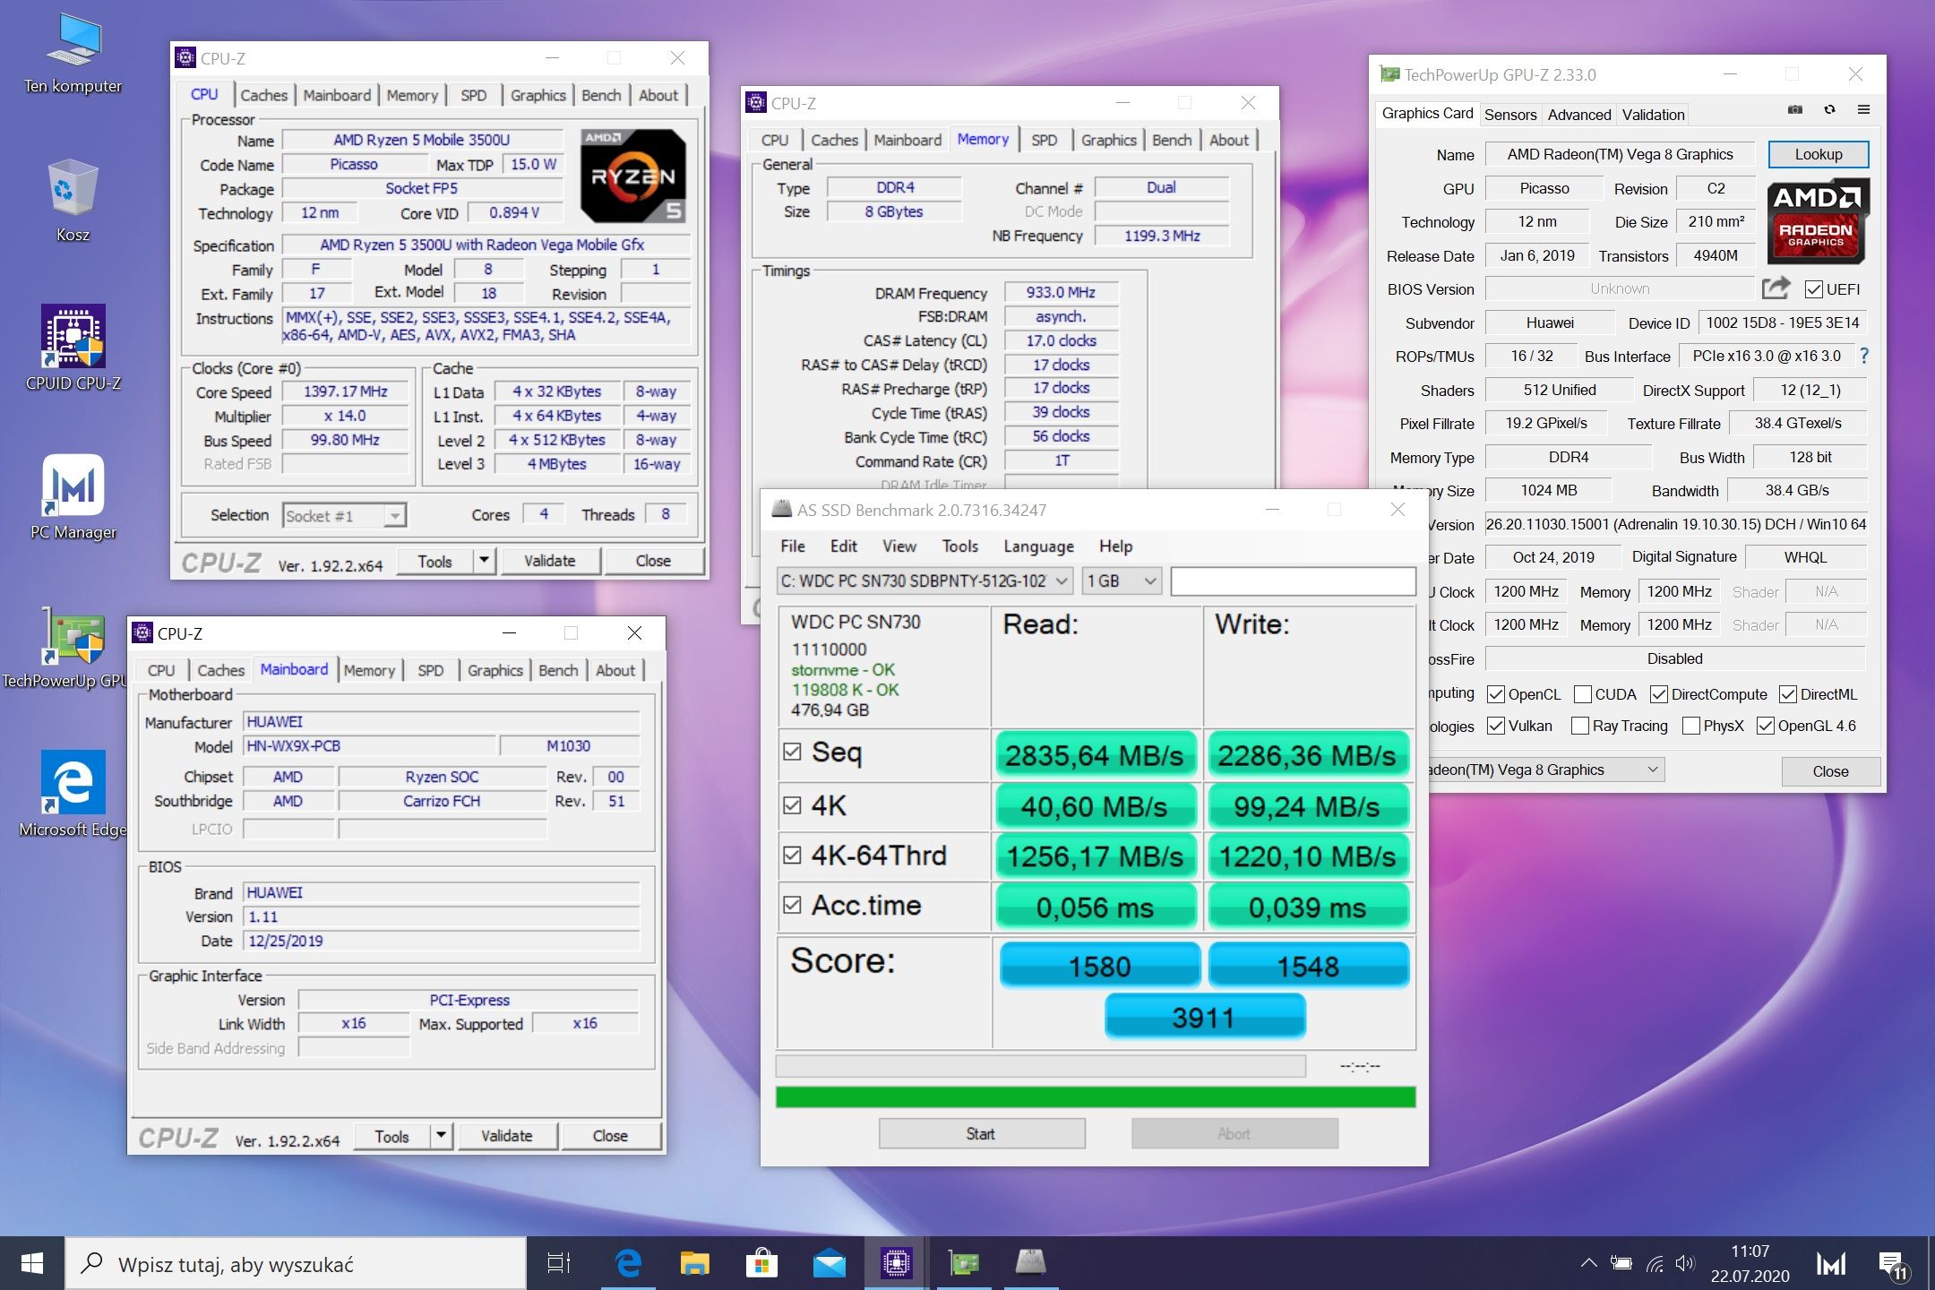This screenshot has height=1290, width=1935.
Task: Uncheck the Seq benchmark checkbox
Action: pos(792,752)
